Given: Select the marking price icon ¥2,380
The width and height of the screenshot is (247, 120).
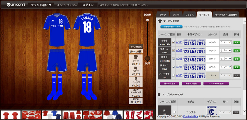Looking at the screenshot, I should 136,93.
